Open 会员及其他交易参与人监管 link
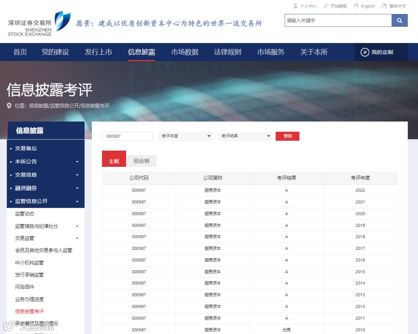Image resolution: width=418 pixels, height=334 pixels. pyautogui.click(x=44, y=250)
